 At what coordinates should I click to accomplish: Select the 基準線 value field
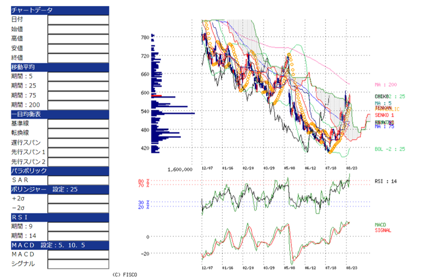click(x=78, y=124)
